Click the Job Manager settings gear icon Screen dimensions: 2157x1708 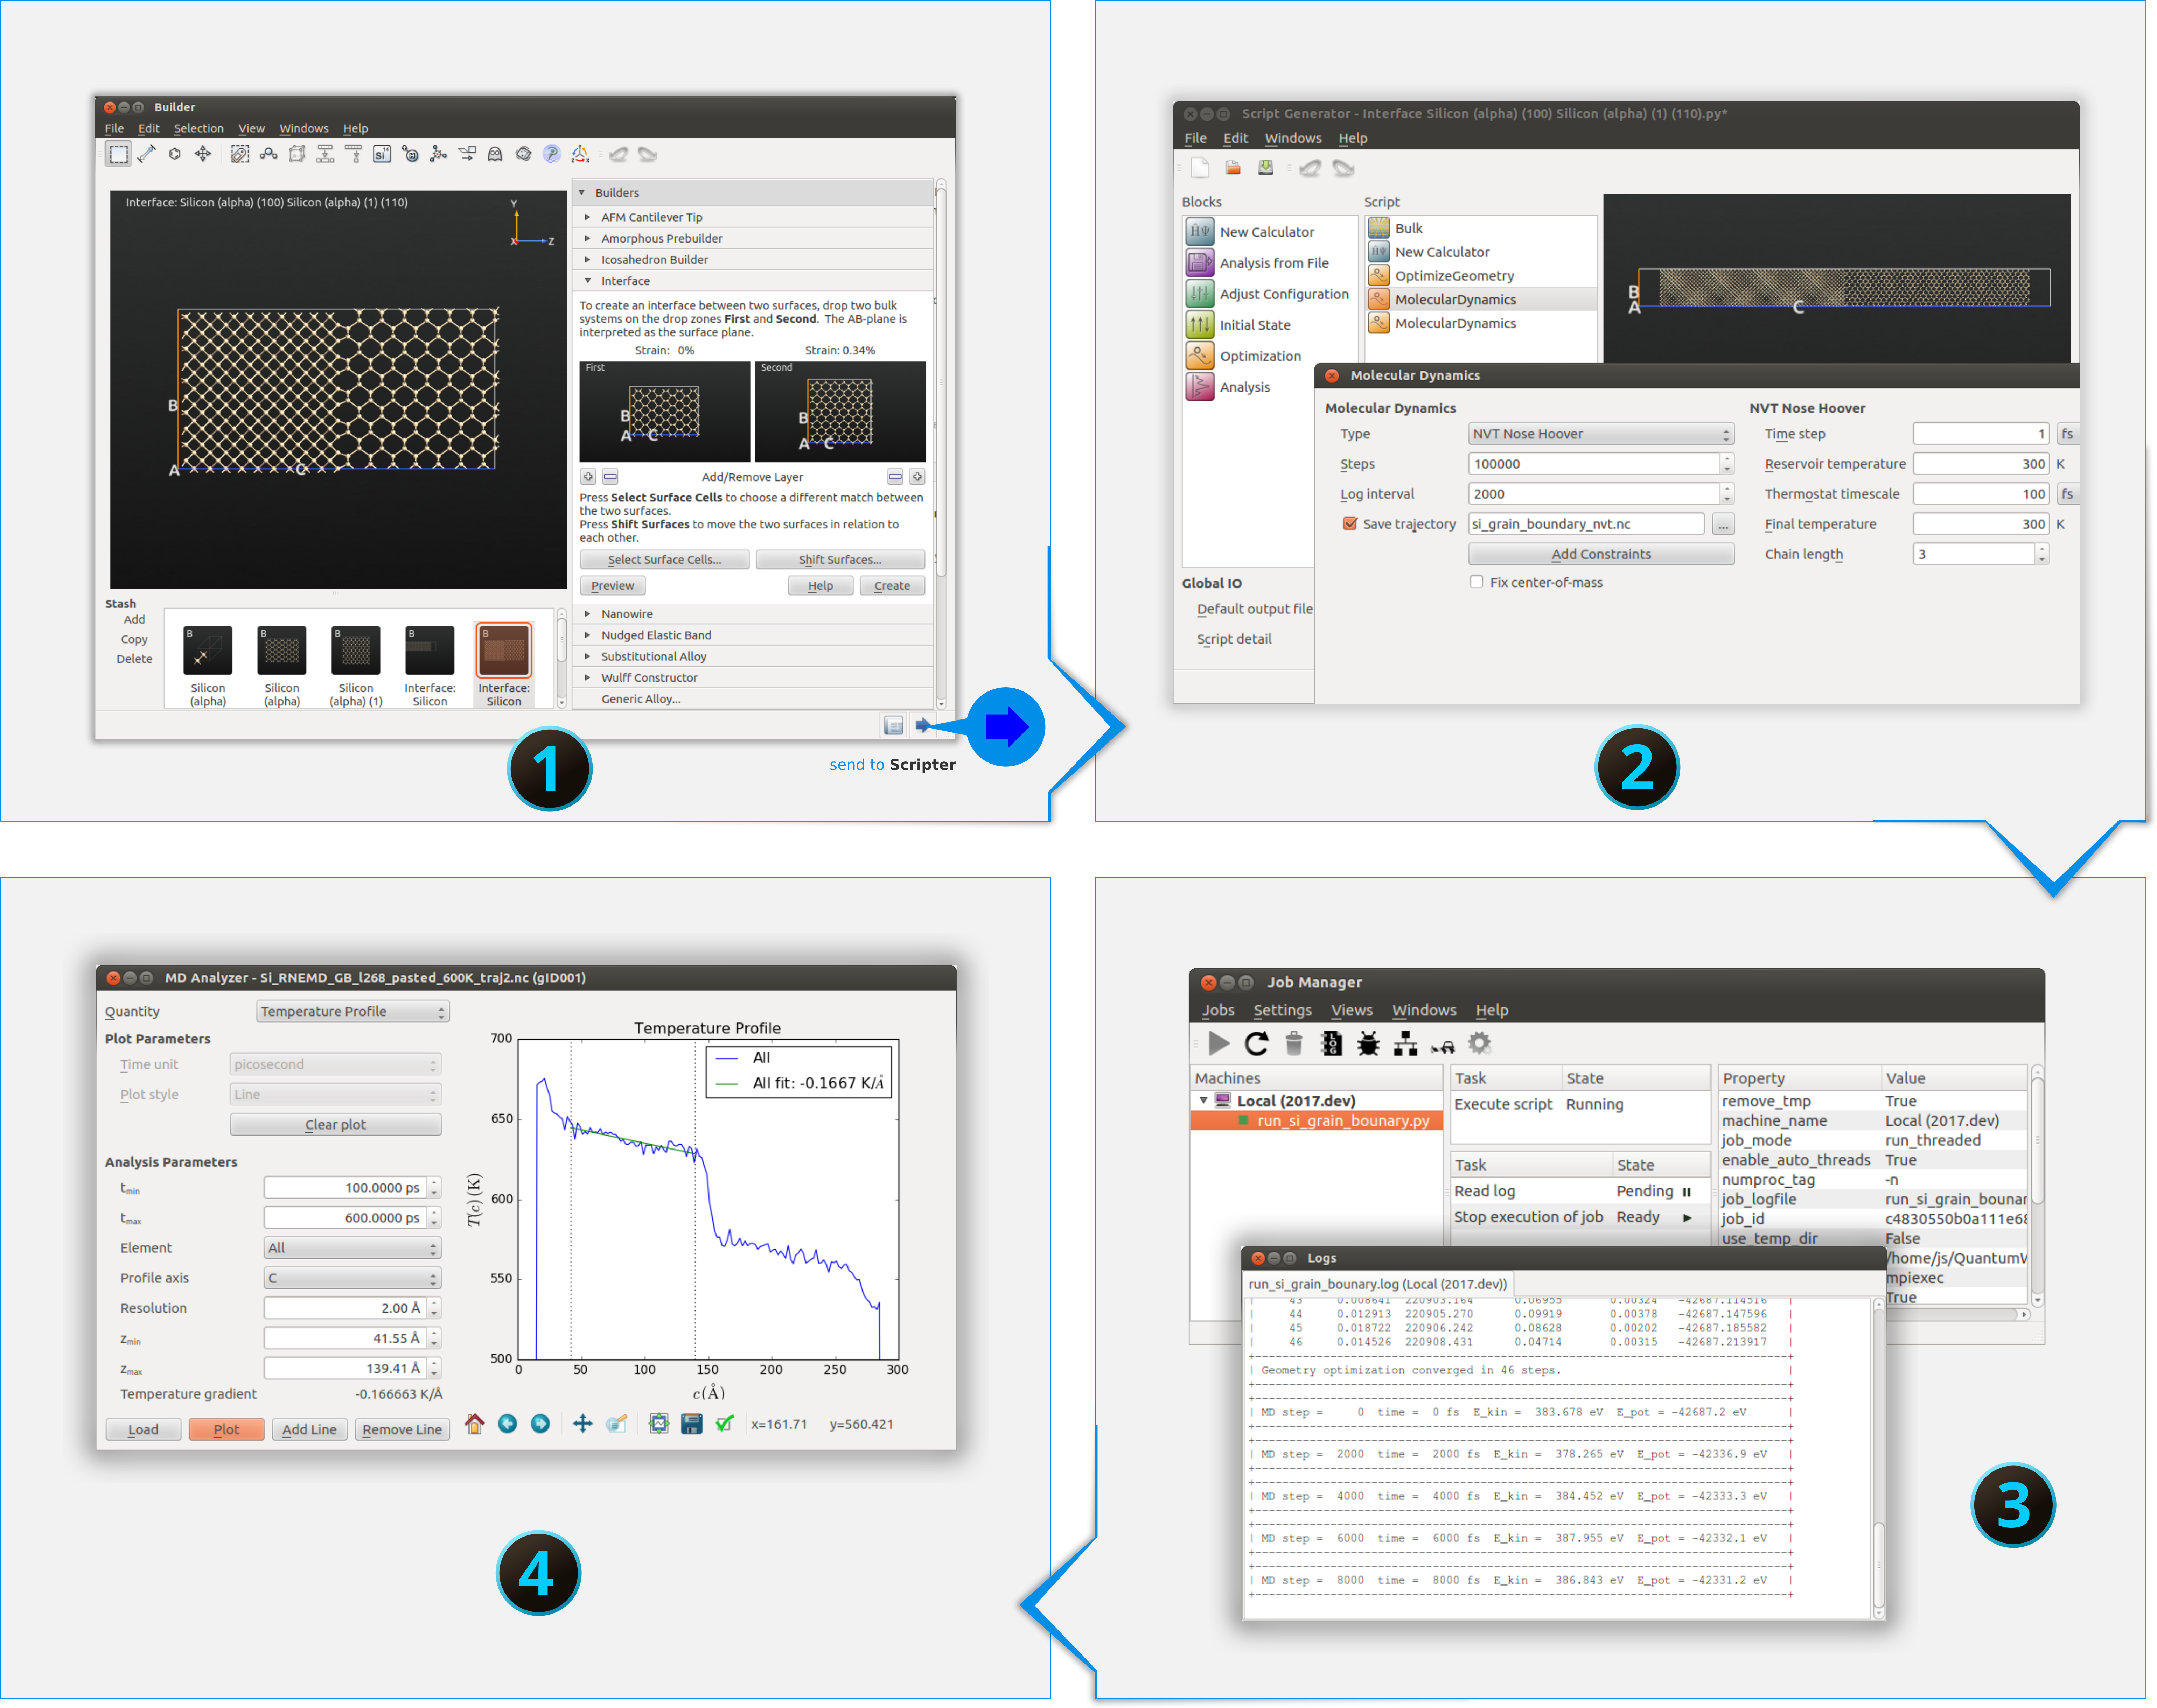coord(1479,1044)
